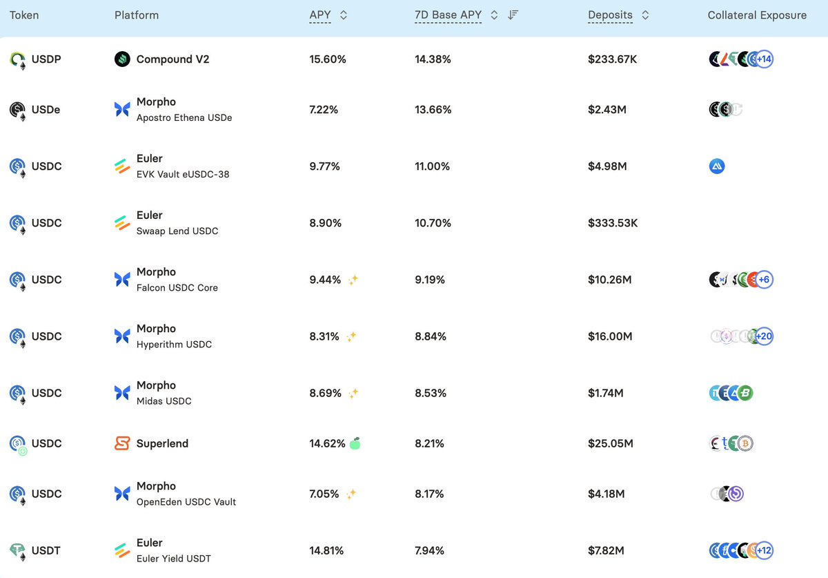The width and height of the screenshot is (828, 578).
Task: Click the $4.98M deposits value
Action: pos(607,166)
